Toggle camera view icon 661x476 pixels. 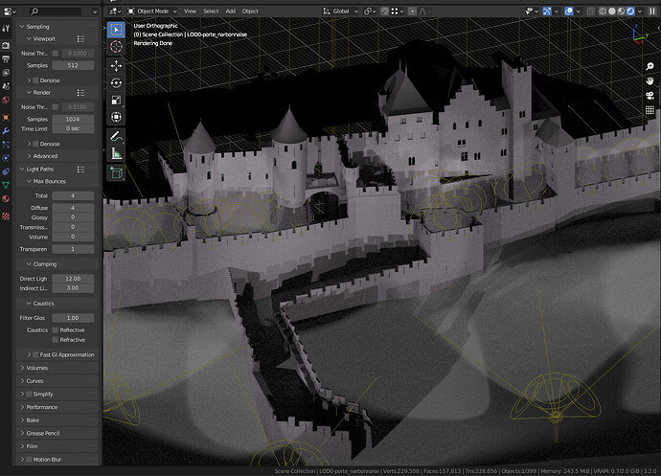tap(650, 95)
